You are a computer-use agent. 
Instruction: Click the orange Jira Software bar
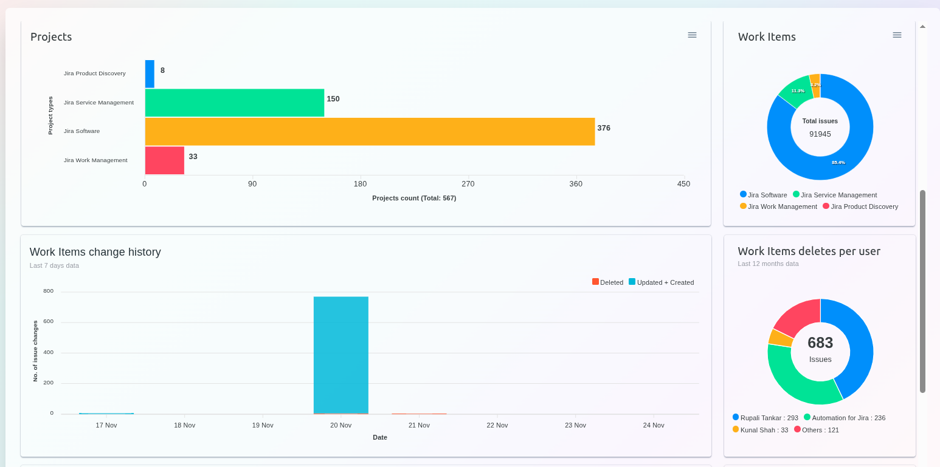coord(370,132)
